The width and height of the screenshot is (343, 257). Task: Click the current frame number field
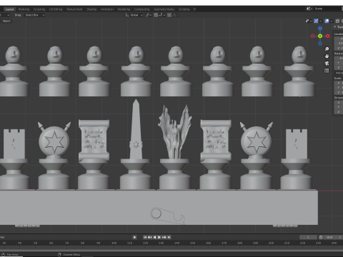[x=308, y=237]
